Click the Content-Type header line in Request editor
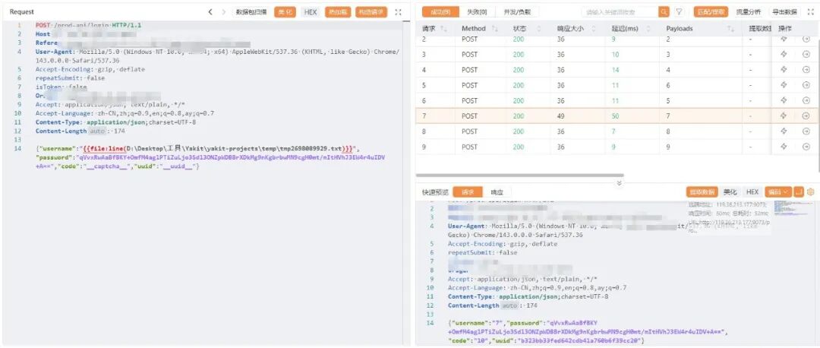 (115, 122)
